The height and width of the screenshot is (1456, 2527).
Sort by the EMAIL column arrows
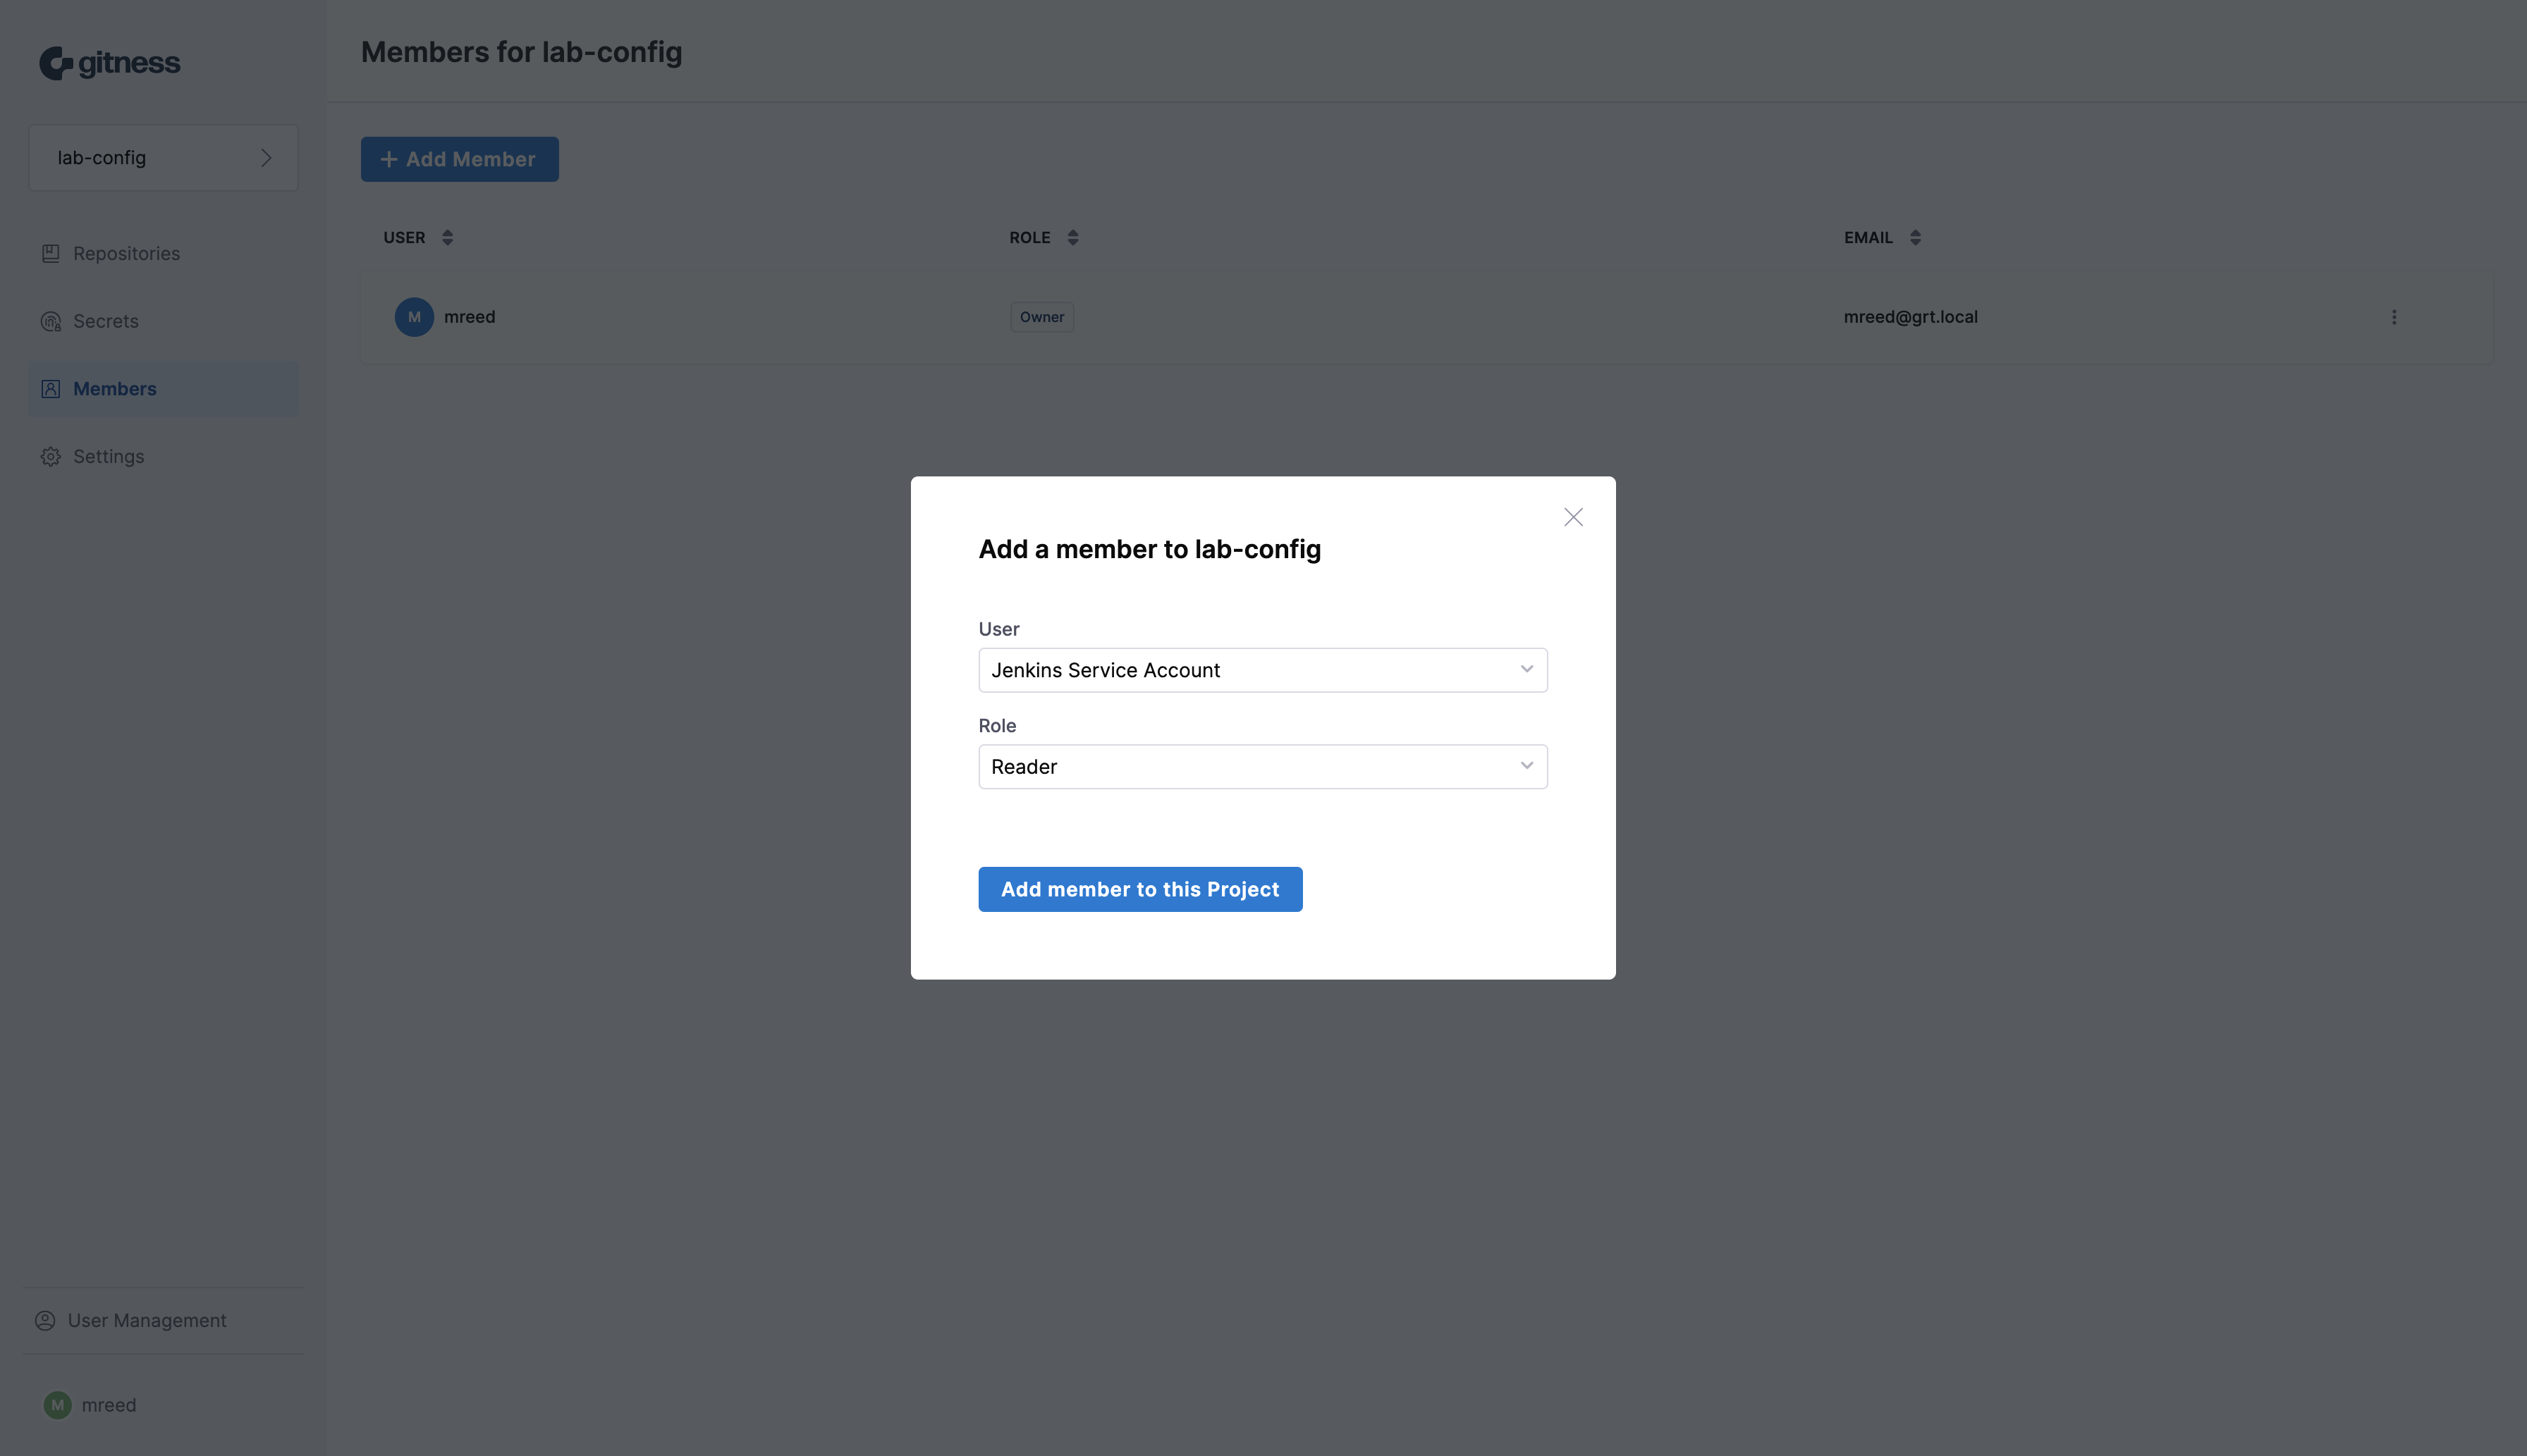click(1915, 237)
